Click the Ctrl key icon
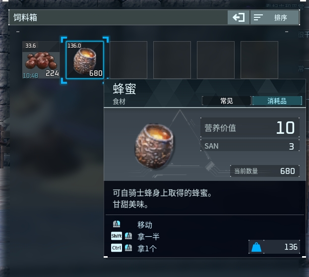 tap(117, 248)
